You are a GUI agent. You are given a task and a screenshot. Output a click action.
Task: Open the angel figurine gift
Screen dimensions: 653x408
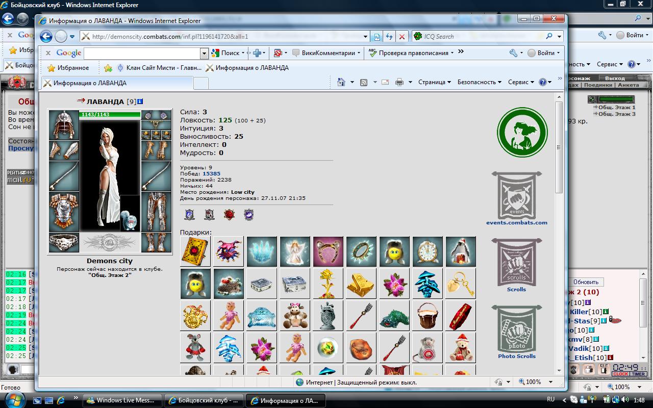[295, 251]
